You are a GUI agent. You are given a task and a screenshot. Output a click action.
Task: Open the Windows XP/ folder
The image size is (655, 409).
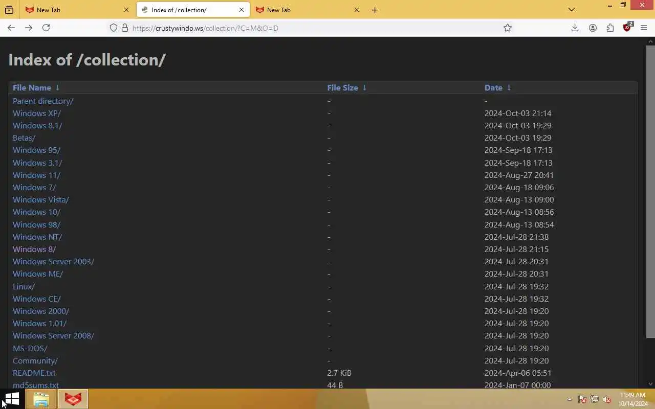[37, 113]
